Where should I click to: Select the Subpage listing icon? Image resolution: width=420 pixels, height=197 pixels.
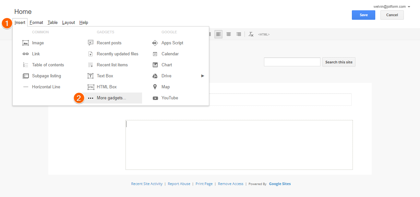26,76
